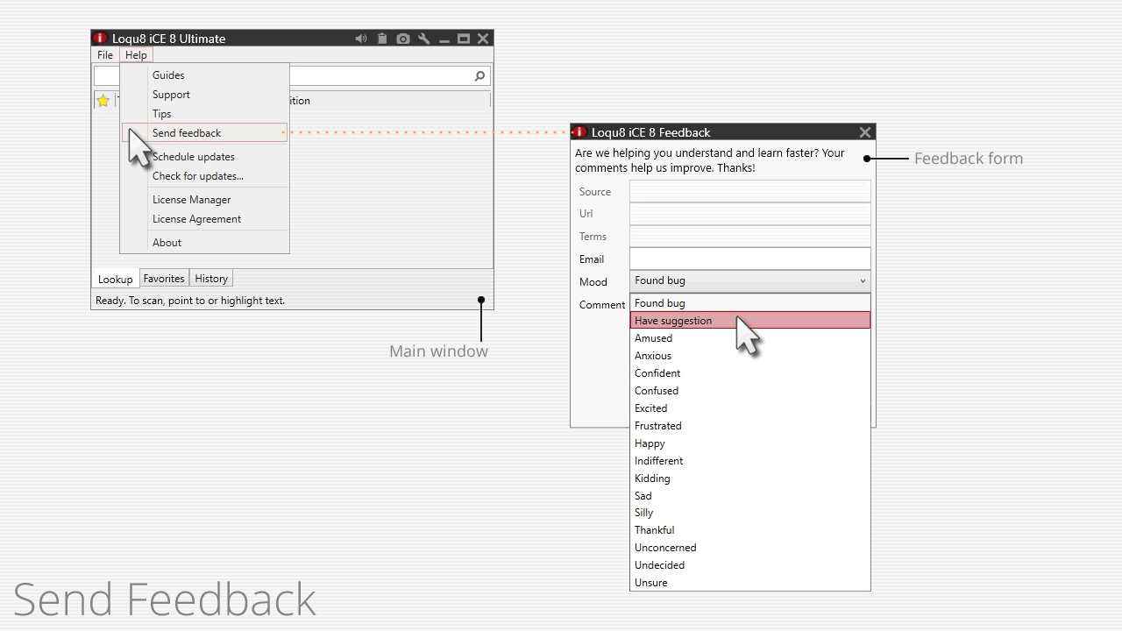Click the magnifier search icon
Viewport: 1122px width, 631px height.
coord(479,76)
